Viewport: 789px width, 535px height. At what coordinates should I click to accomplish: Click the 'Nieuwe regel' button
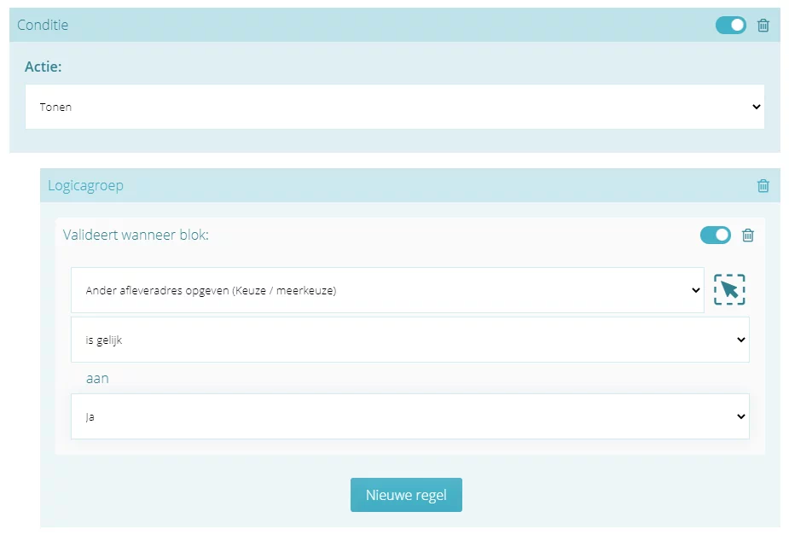pos(406,495)
